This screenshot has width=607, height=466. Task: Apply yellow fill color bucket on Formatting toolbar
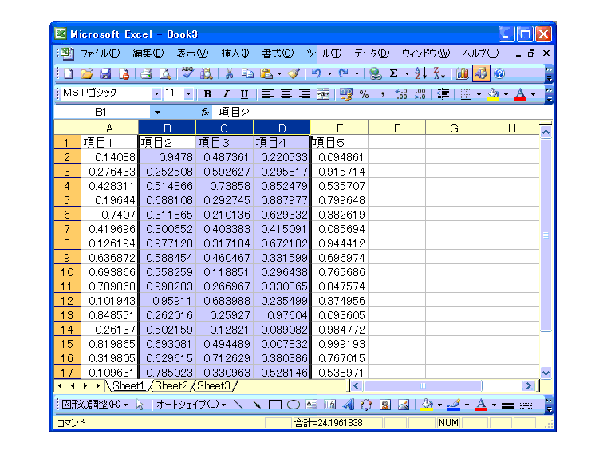[493, 94]
